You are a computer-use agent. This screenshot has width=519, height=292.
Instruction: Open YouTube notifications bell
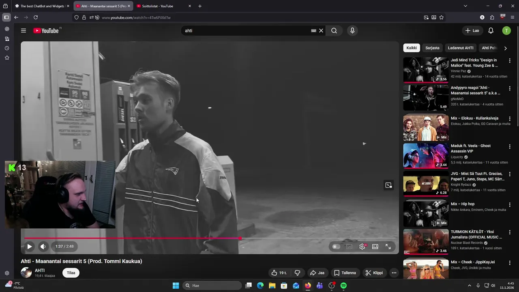491,30
